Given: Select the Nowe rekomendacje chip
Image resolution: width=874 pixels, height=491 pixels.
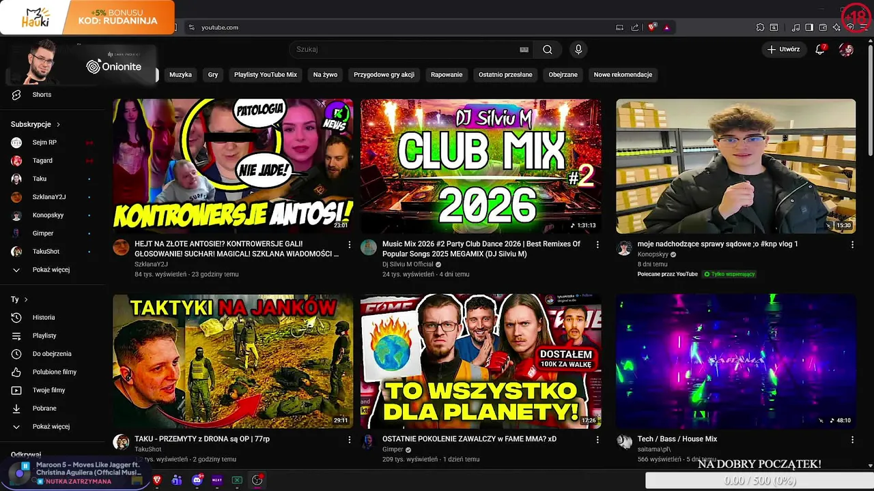Looking at the screenshot, I should 623,75.
